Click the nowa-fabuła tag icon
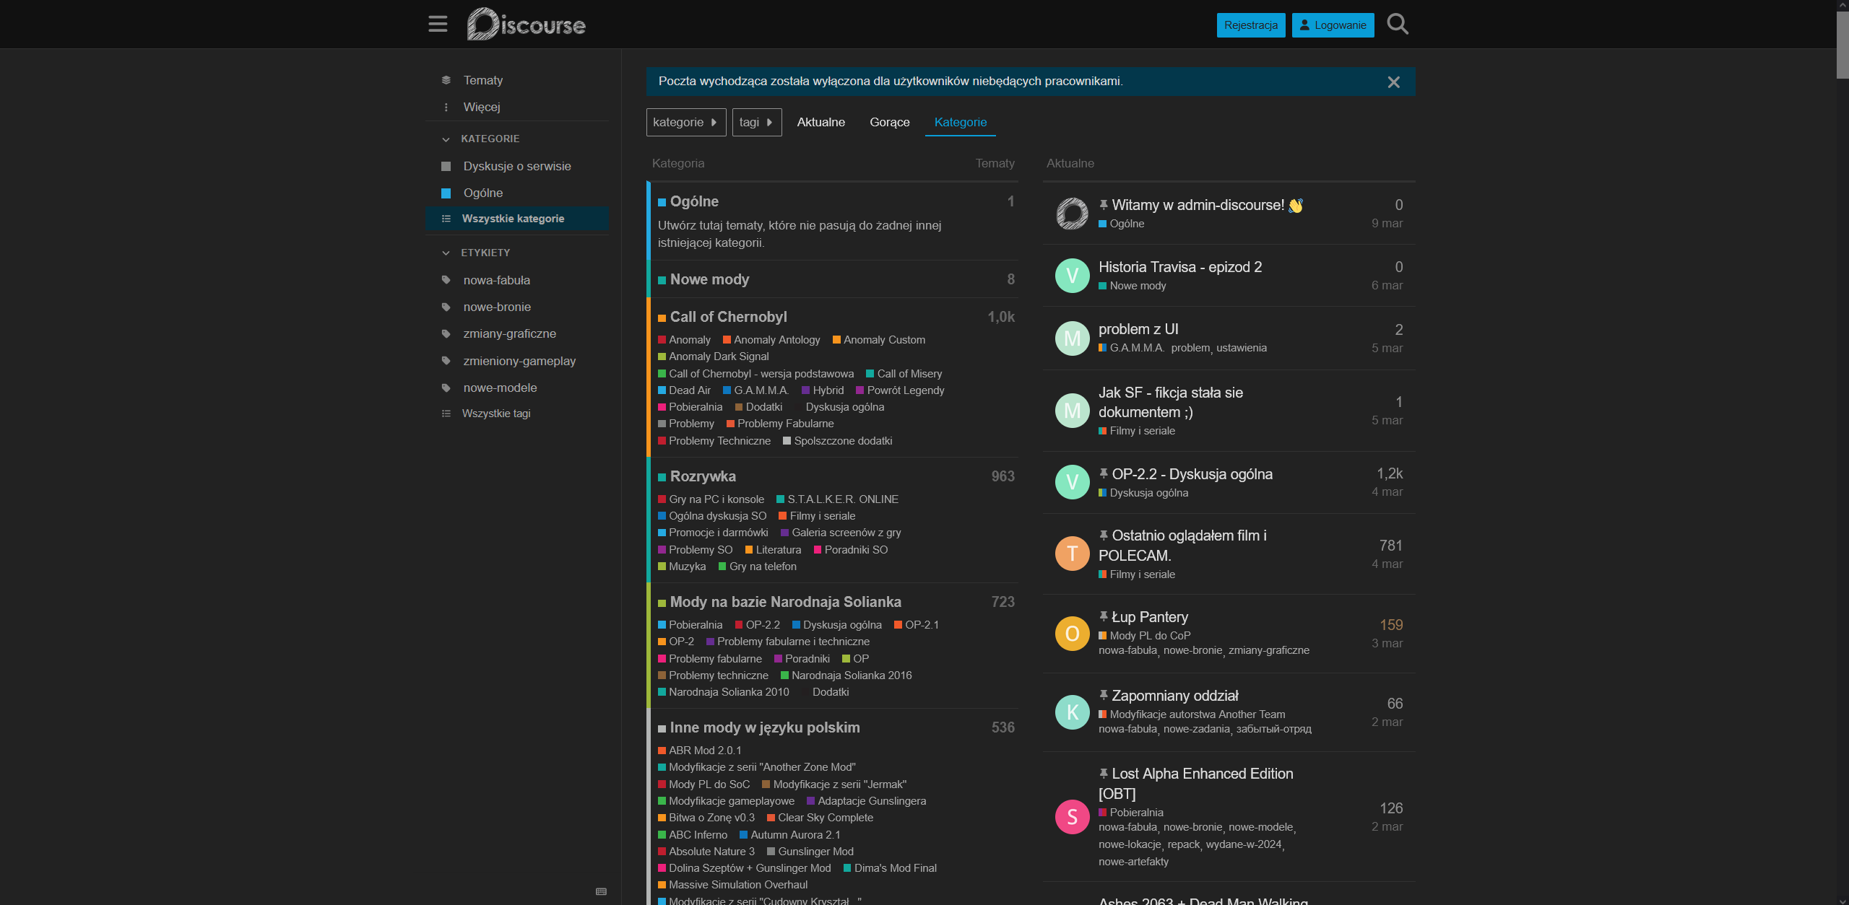This screenshot has height=905, width=1849. tap(446, 280)
